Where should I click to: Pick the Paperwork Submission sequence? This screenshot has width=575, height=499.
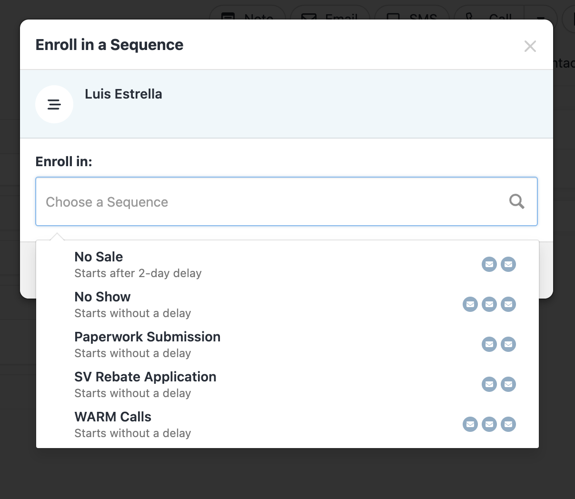pos(148,344)
